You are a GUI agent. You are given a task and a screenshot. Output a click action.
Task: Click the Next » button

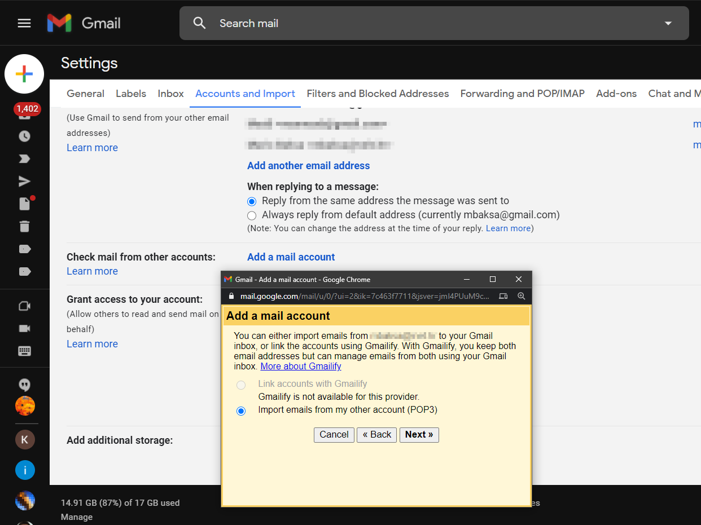[419, 435]
